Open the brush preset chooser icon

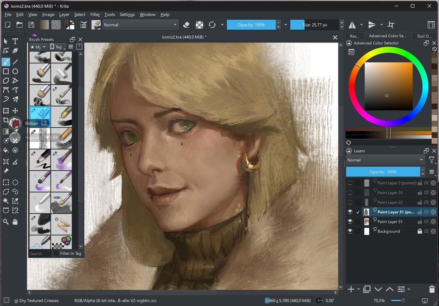coord(97,25)
